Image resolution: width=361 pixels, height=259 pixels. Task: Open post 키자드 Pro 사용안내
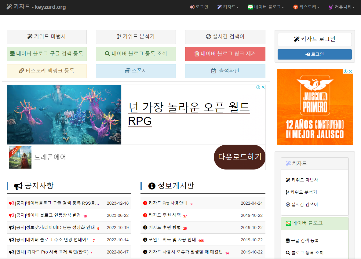pyautogui.click(x=168, y=203)
